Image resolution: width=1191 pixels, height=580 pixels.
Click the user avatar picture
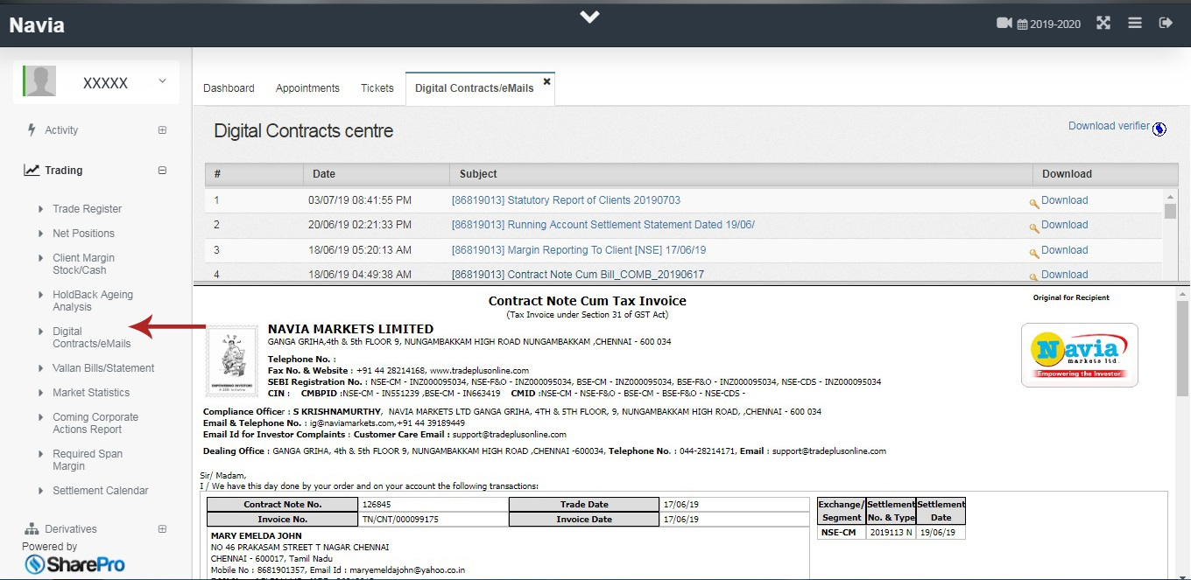(x=40, y=82)
